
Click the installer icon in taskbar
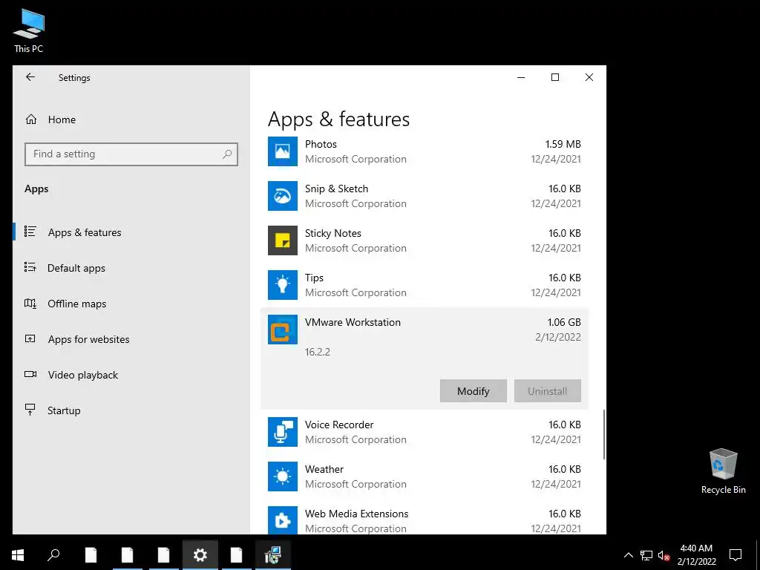point(273,555)
